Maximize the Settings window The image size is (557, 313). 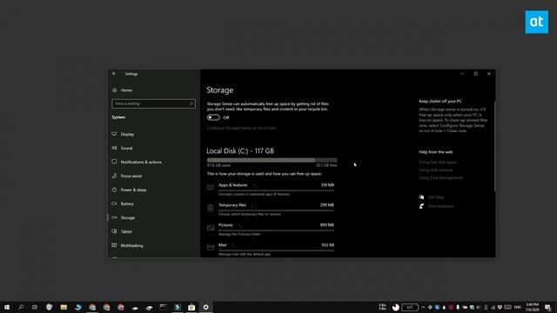click(x=476, y=74)
